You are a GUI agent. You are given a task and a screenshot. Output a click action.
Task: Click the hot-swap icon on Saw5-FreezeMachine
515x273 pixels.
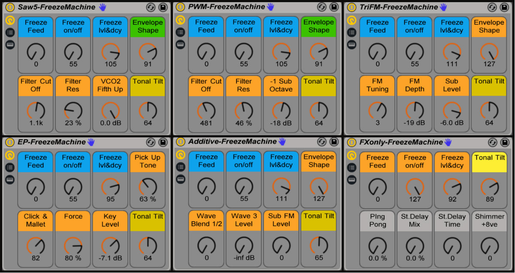click(151, 7)
